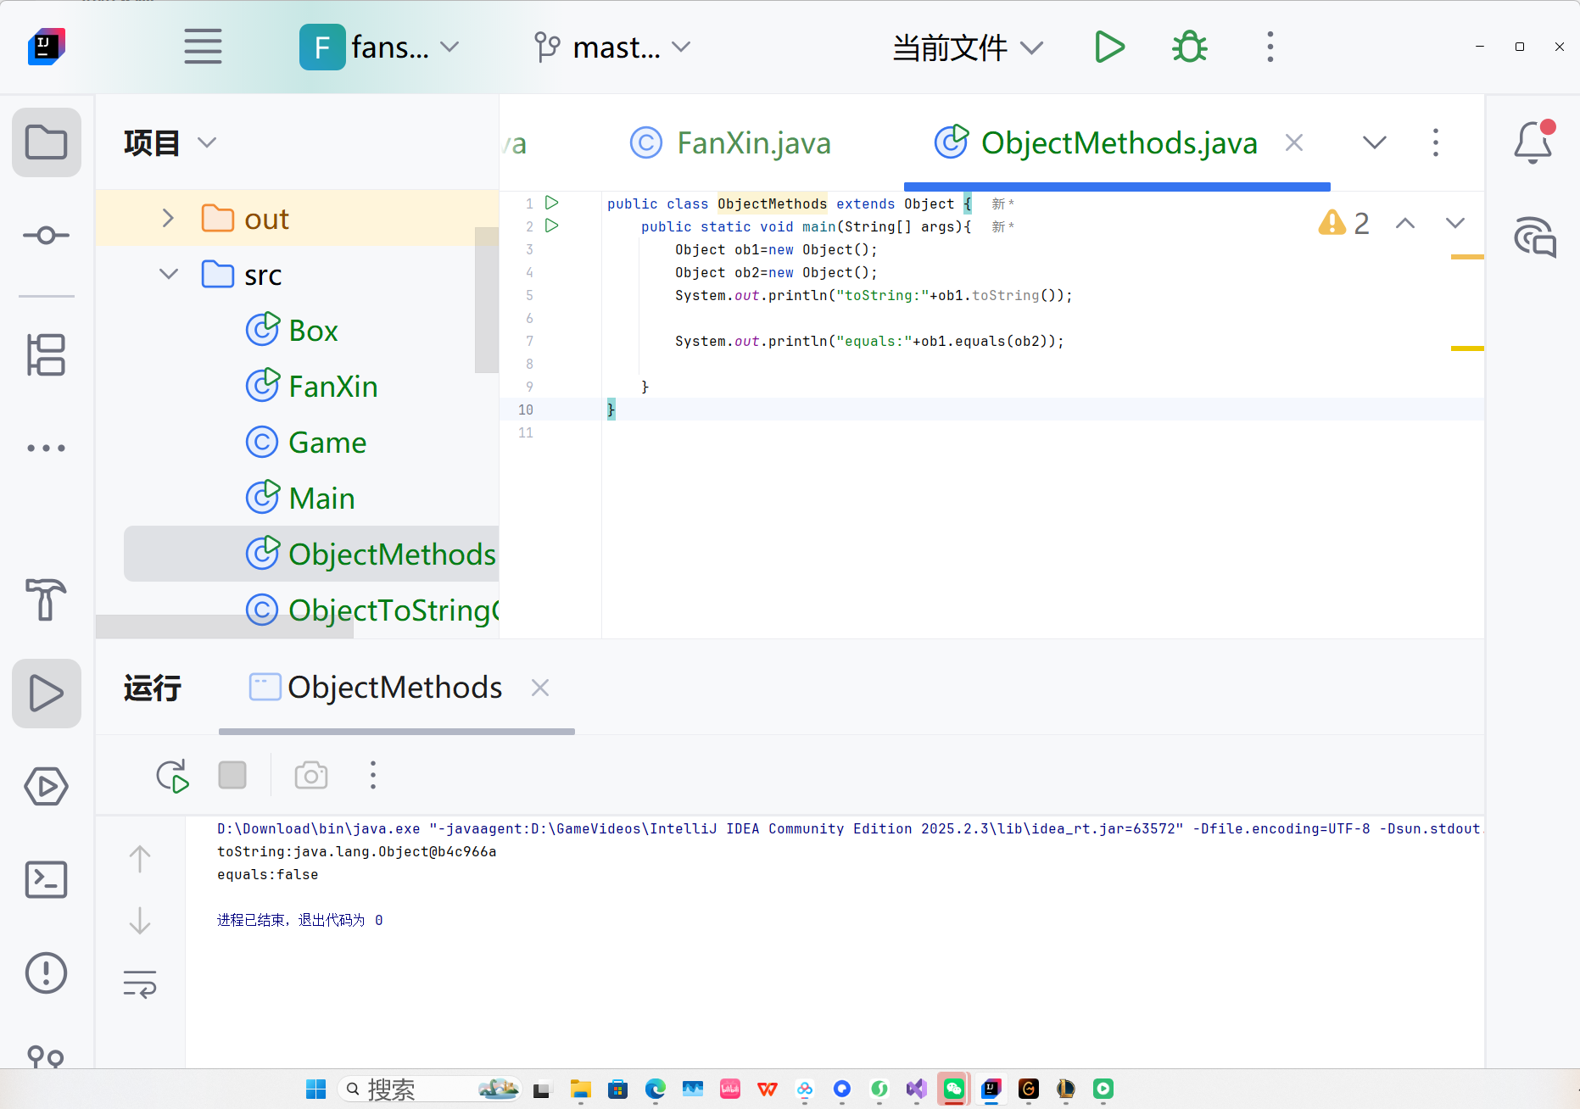Jump to previous highlighted problem
The image size is (1580, 1109).
click(1405, 223)
